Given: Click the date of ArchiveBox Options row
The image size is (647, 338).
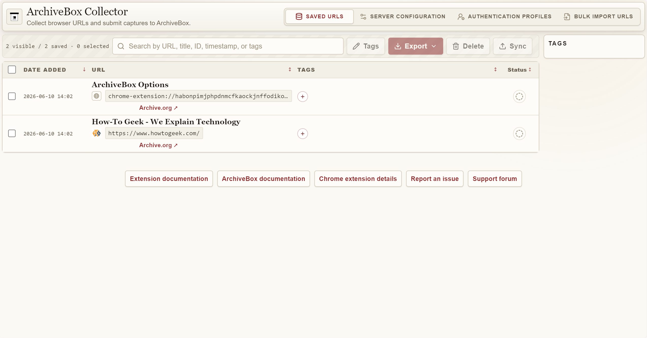Looking at the screenshot, I should [x=48, y=97].
